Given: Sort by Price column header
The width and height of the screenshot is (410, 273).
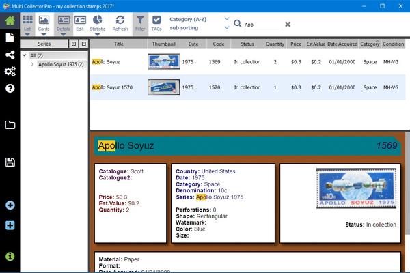Looking at the screenshot, I should pyautogui.click(x=296, y=44).
